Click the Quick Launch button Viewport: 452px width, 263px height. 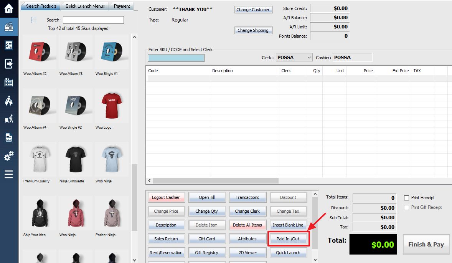pyautogui.click(x=288, y=253)
